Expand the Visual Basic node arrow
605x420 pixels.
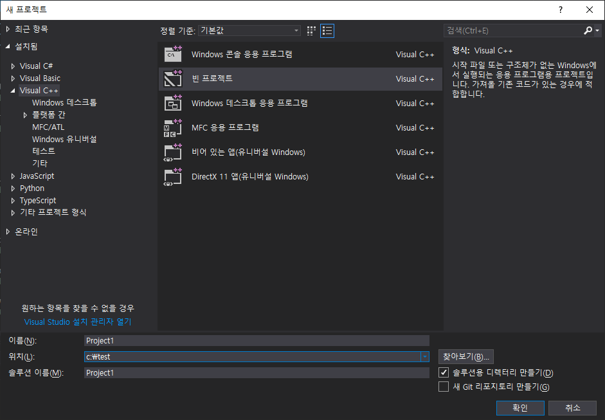pyautogui.click(x=13, y=78)
